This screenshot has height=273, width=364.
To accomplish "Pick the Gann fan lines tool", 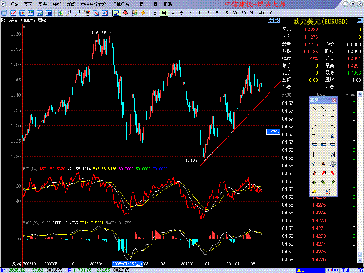I will click(x=332, y=136).
